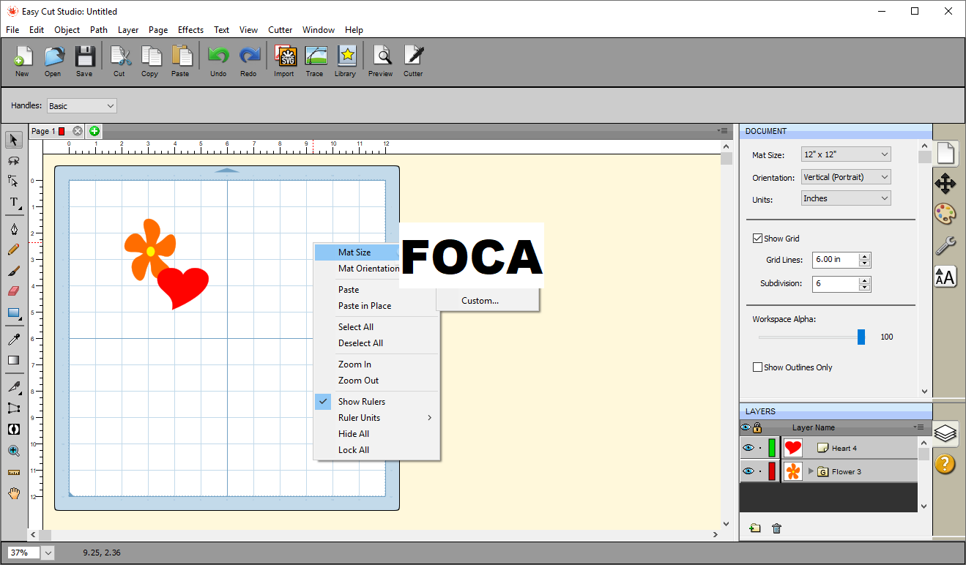Open the Position & Size arrows panel icon

click(945, 184)
